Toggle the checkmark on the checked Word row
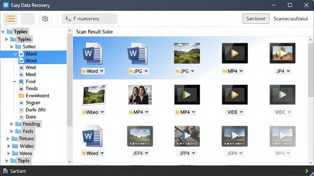This screenshot has height=176, width=314. click(x=15, y=54)
